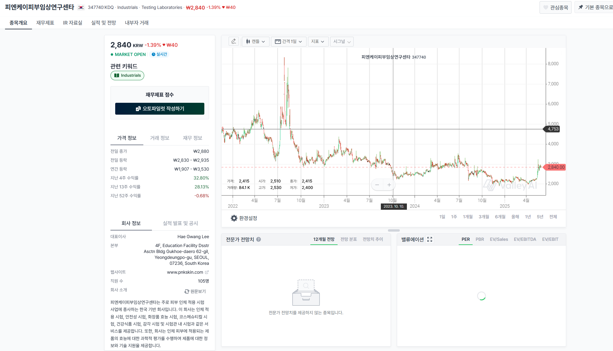
Task: Select the PER valuation tab
Action: (466, 239)
